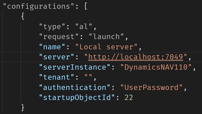This screenshot has width=202, height=114.
Task: Click the "startupObjectId" key
Action: click(x=77, y=98)
